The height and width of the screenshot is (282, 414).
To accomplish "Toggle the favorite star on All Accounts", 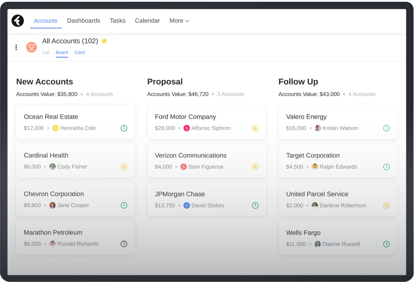I will 104,41.
